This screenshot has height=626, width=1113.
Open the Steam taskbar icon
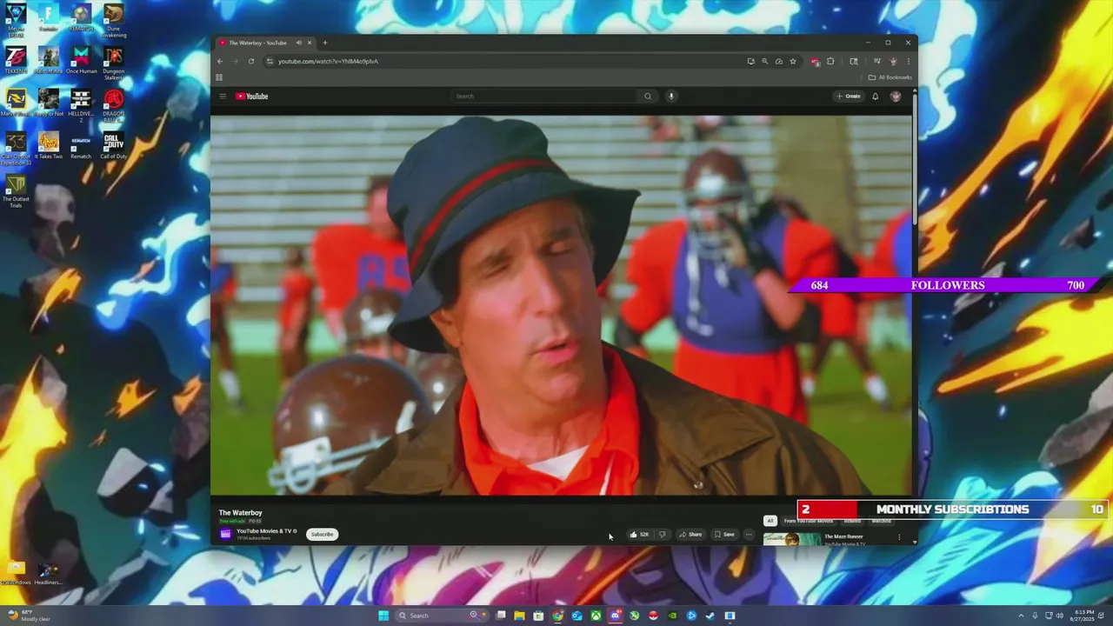click(710, 616)
